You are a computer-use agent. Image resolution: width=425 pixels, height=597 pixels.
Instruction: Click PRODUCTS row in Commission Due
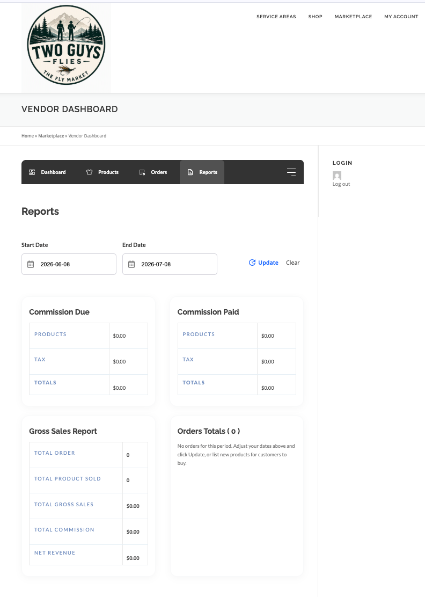[x=89, y=336]
